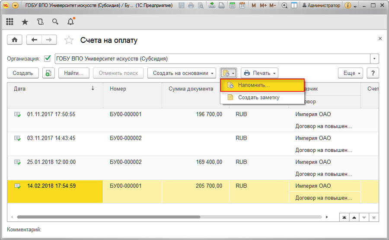The height and width of the screenshot is (240, 389).
Task: Go to the Home page button
Action: click(x=15, y=40)
